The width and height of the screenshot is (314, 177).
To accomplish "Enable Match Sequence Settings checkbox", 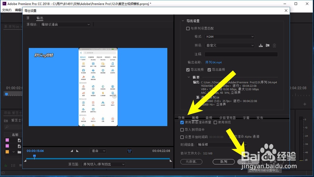I will [188, 29].
